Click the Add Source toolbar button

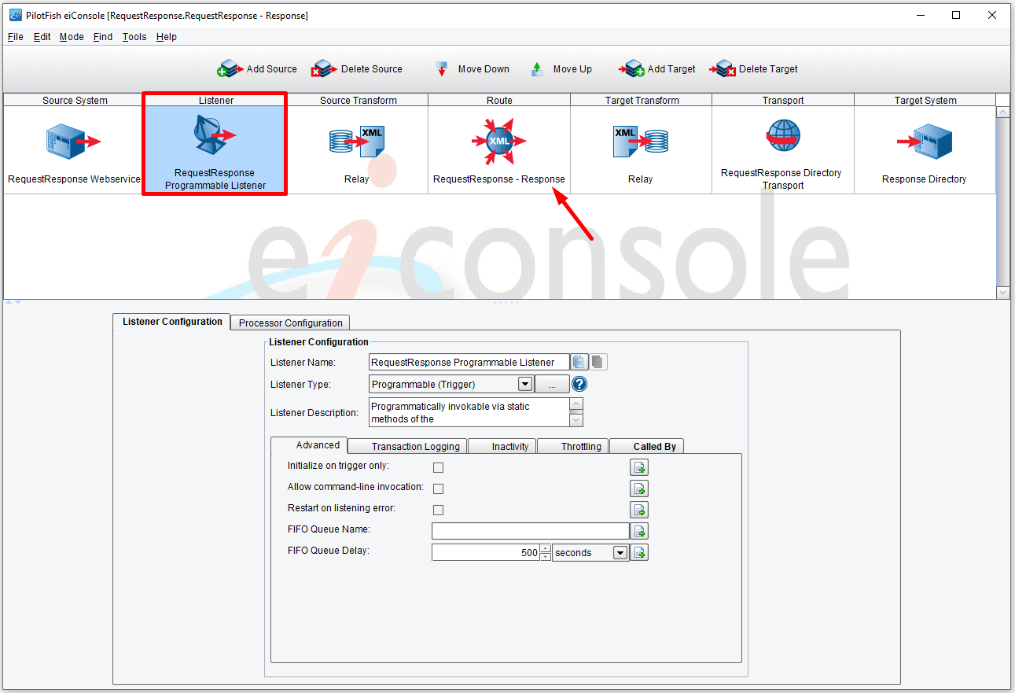(x=258, y=69)
